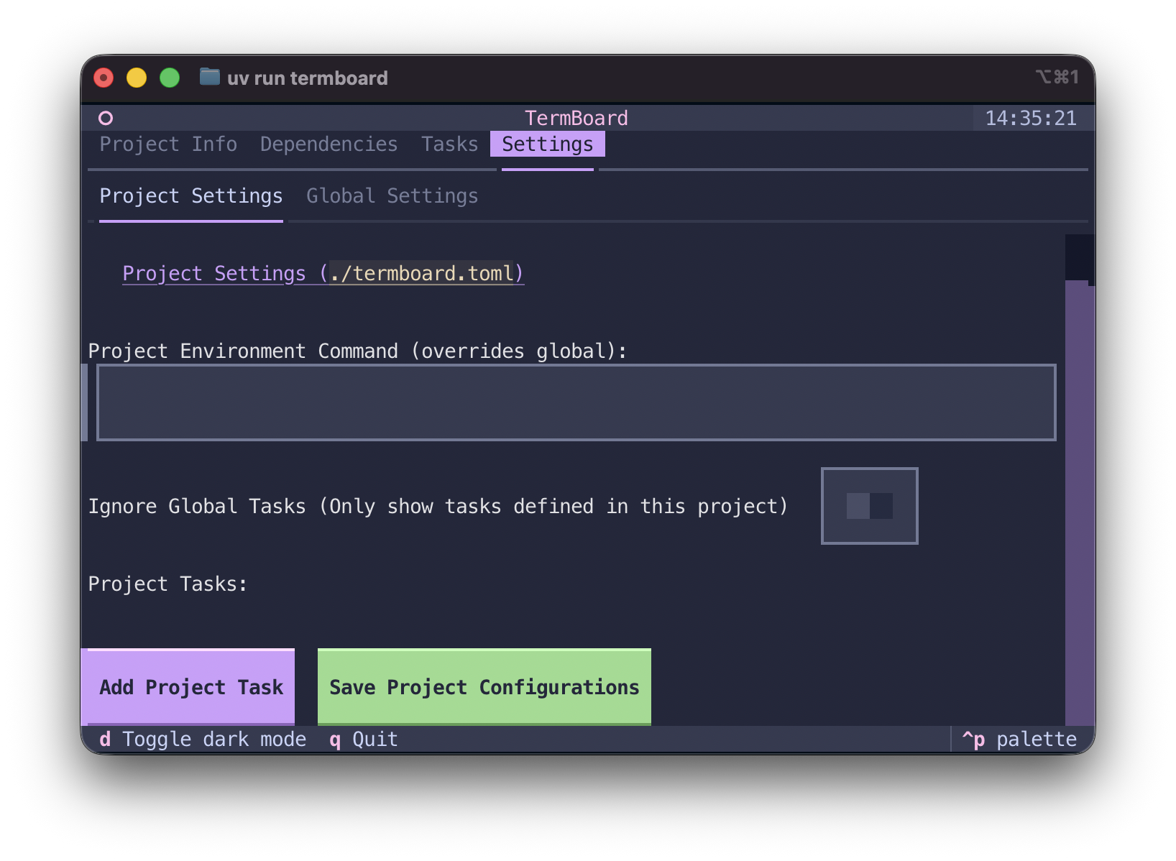This screenshot has width=1176, height=861.
Task: Switch to the Dependencies tab
Action: tap(329, 144)
